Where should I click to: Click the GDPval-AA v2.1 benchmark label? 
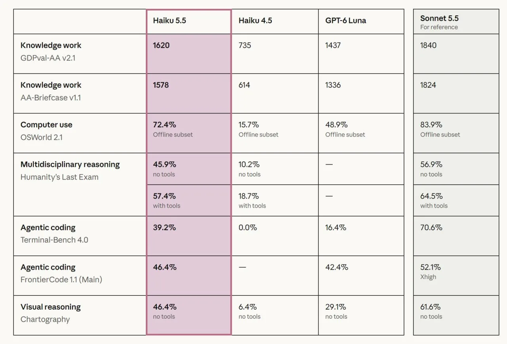(x=48, y=58)
